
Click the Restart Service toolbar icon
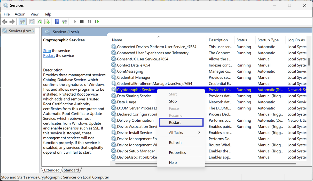click(x=97, y=22)
